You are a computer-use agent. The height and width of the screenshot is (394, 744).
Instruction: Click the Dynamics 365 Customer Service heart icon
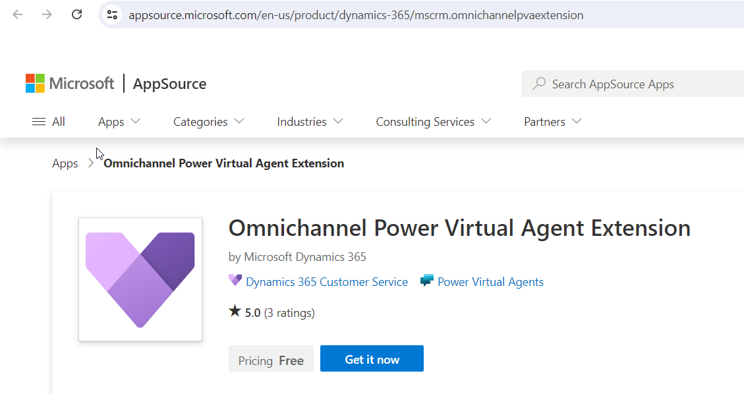click(235, 281)
